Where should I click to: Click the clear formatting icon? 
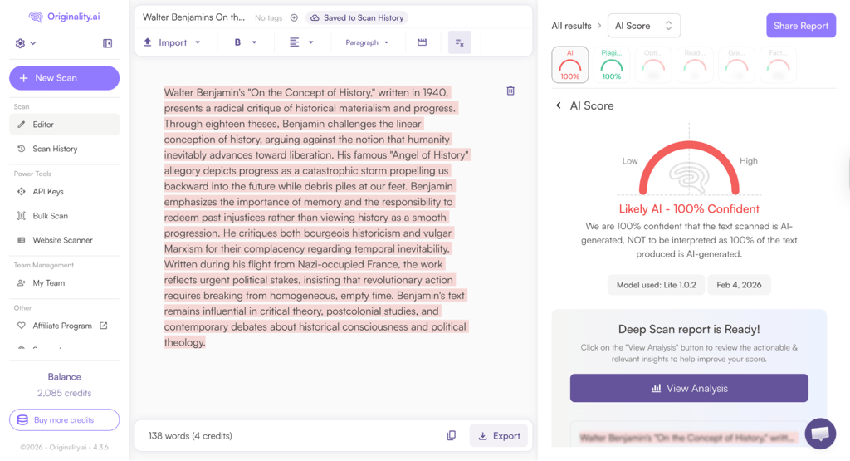tap(460, 42)
